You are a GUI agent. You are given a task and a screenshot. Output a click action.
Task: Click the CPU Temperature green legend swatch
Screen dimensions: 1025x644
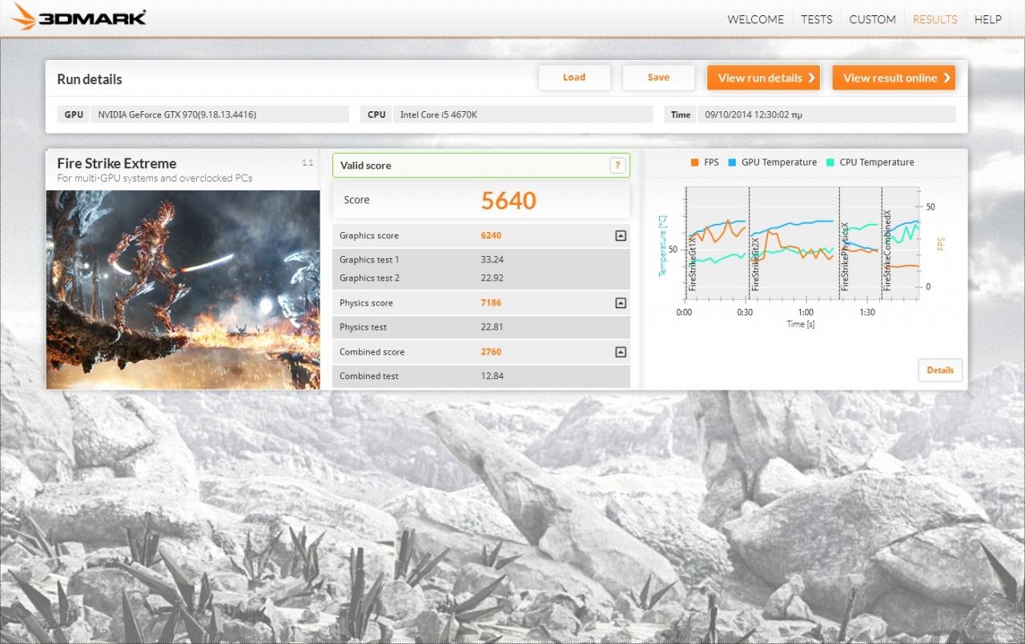coord(830,162)
